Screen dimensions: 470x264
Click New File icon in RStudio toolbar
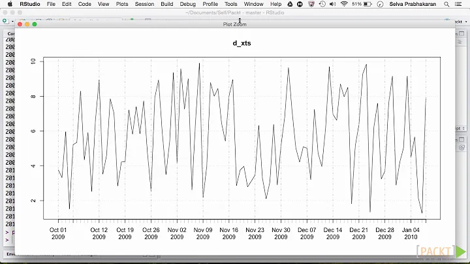pyautogui.click(x=5, y=21)
